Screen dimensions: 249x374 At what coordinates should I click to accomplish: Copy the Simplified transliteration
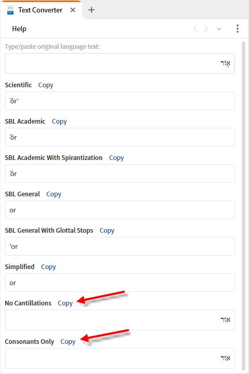pos(48,267)
